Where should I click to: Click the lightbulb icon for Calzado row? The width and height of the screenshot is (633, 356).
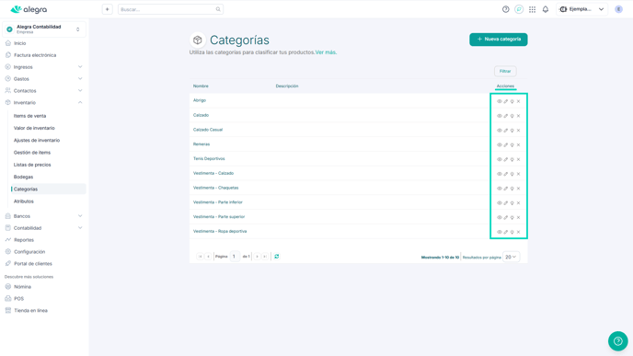pos(512,116)
